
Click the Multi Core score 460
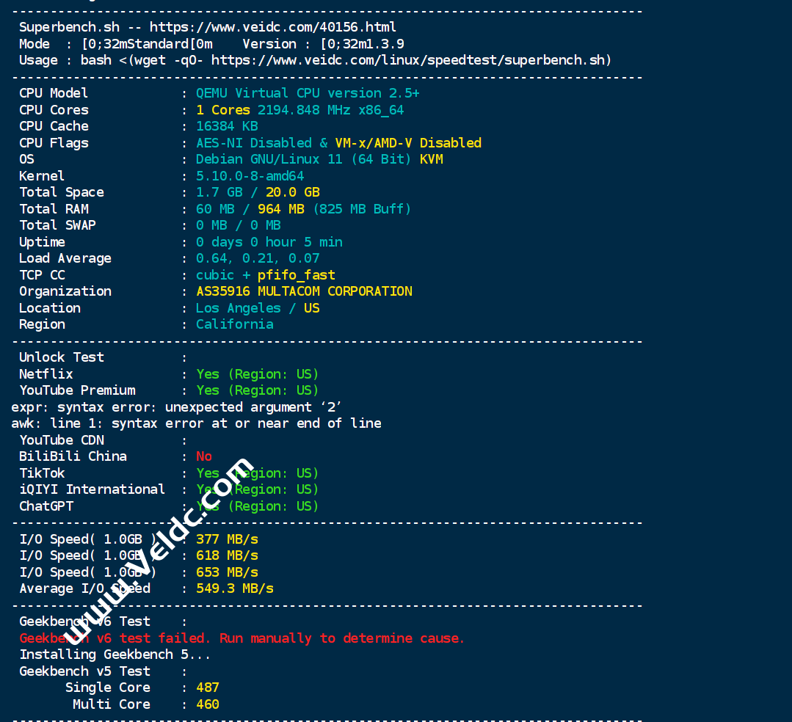coord(207,704)
